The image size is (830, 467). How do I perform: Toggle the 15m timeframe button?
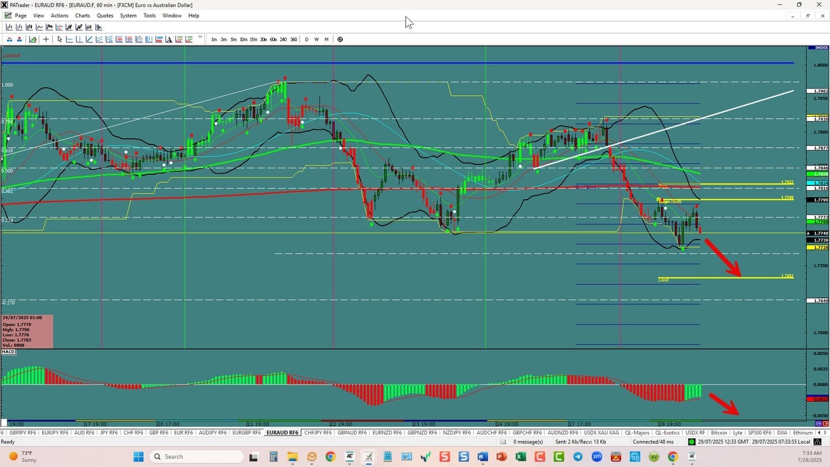(x=253, y=39)
